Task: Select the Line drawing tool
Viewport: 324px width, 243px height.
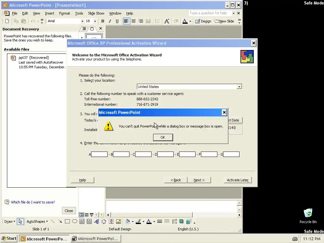Action: [x=53, y=221]
